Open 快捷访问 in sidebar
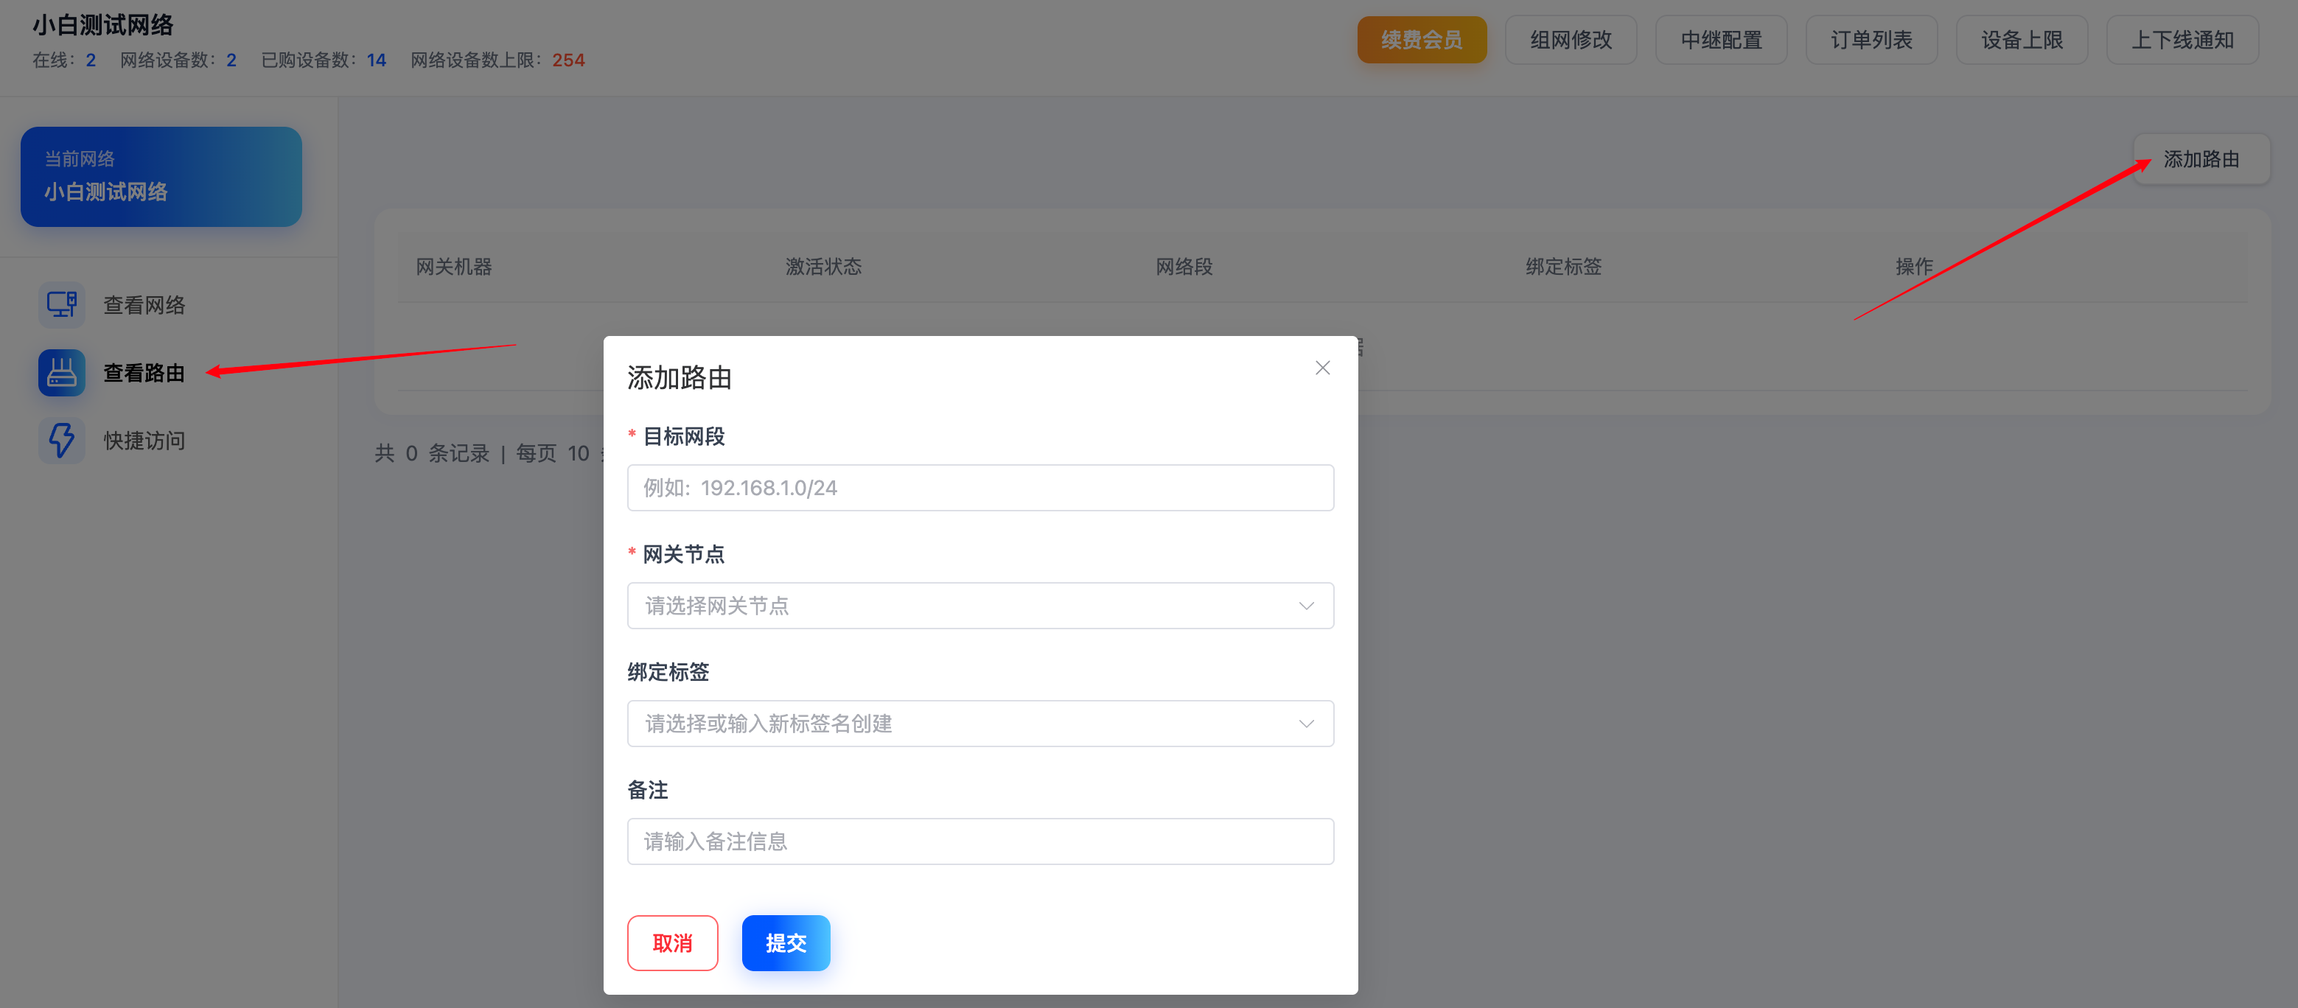 pos(144,441)
